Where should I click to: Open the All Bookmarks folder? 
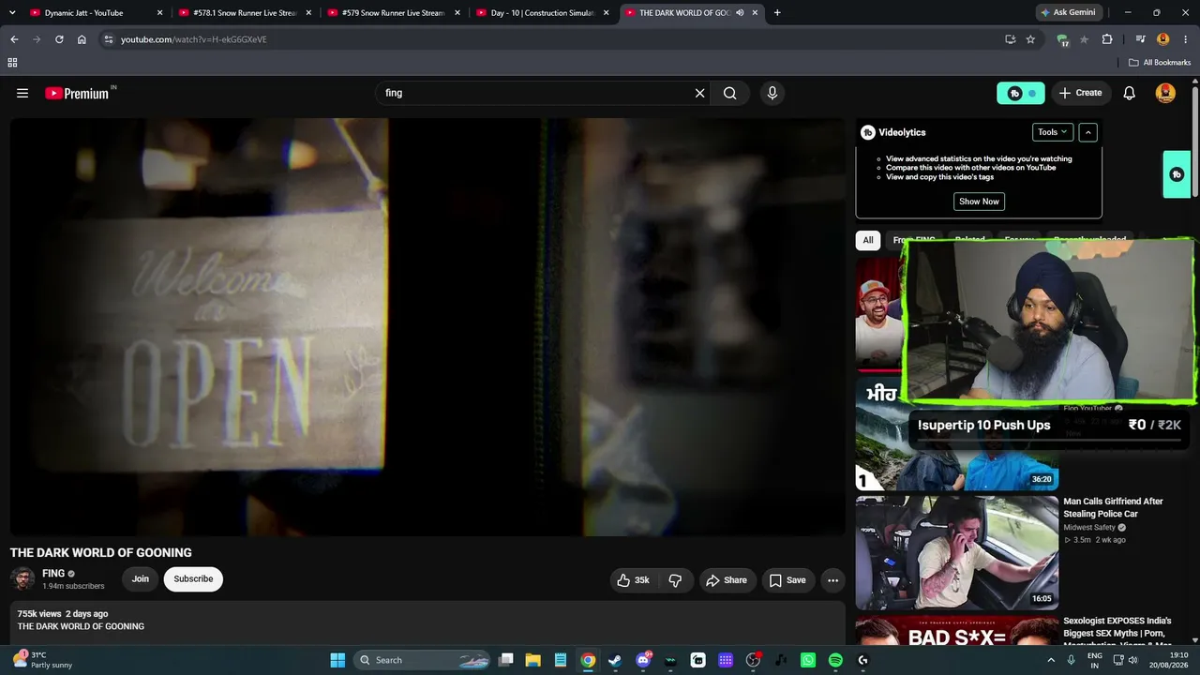click(1160, 63)
